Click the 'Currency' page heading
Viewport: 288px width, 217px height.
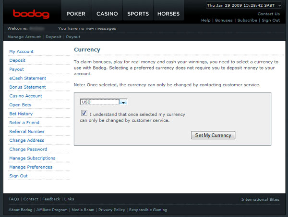click(x=87, y=50)
